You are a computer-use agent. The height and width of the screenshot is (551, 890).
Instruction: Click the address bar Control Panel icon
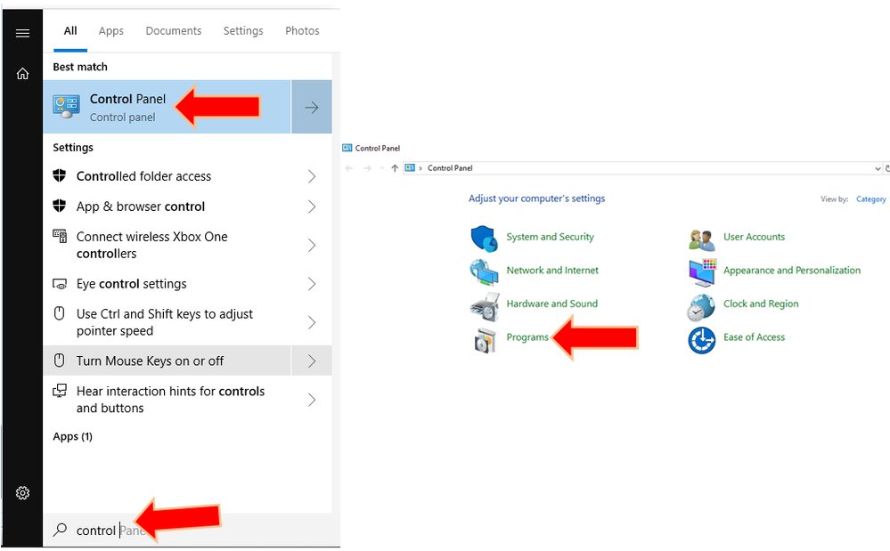pyautogui.click(x=410, y=168)
